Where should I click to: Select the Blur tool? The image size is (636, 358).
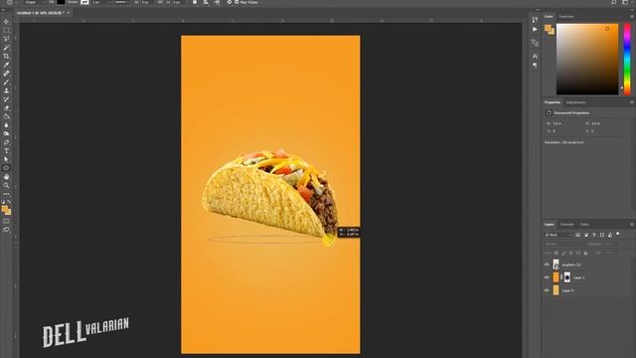pyautogui.click(x=6, y=125)
